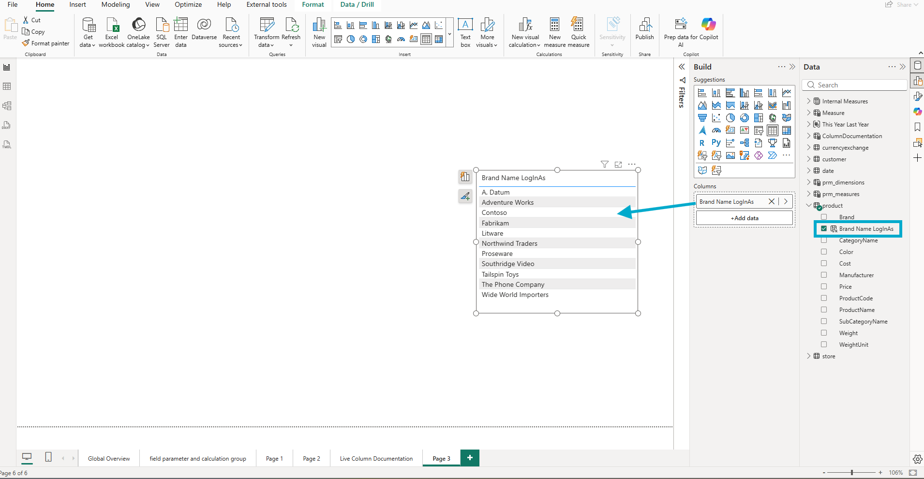The image size is (924, 479).
Task: Open the Modeling ribbon tab
Action: (x=116, y=5)
